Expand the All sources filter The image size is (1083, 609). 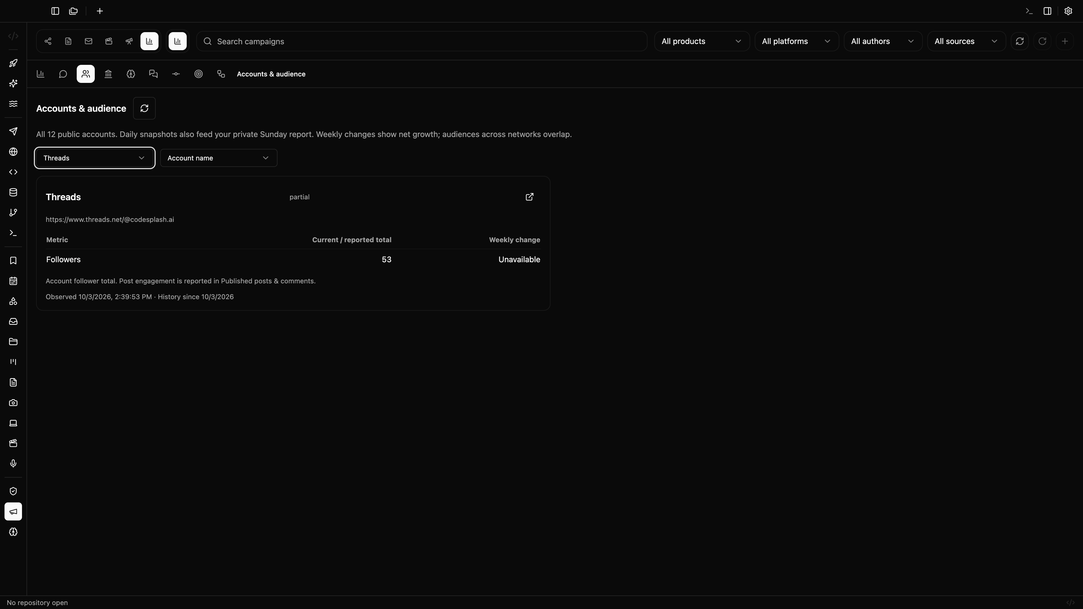click(x=967, y=41)
